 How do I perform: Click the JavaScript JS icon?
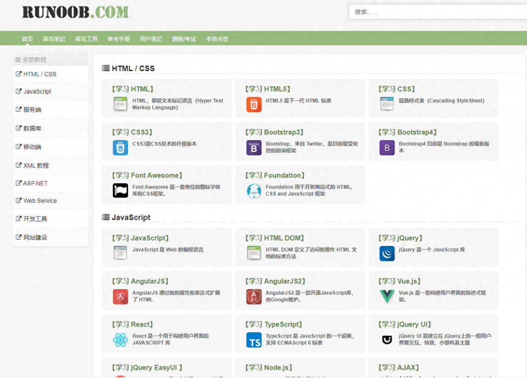click(120, 253)
